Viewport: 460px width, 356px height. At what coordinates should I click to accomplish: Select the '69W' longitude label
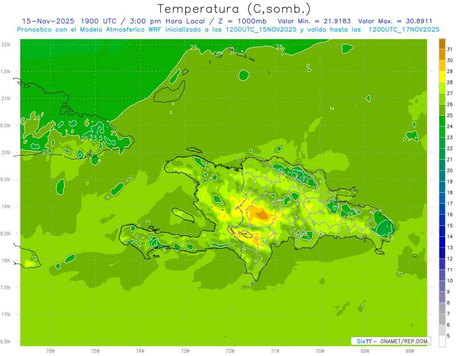tap(365, 351)
